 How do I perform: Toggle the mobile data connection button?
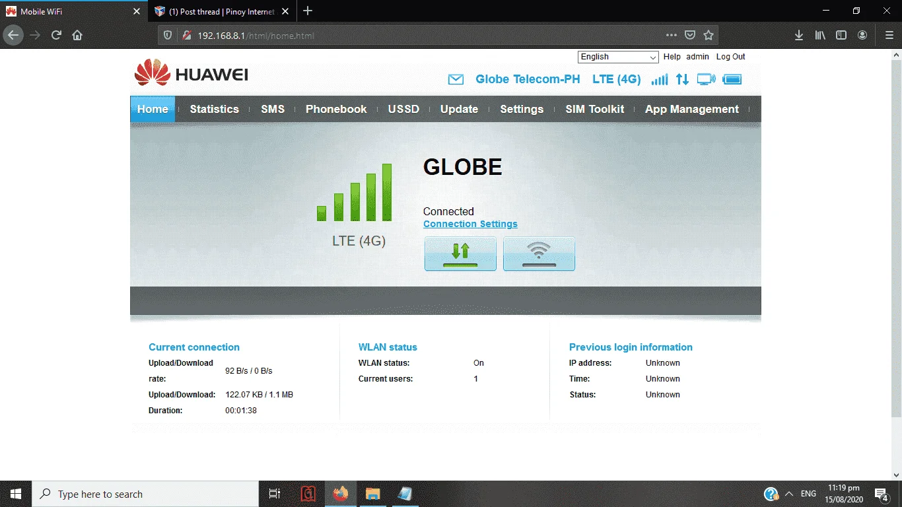(460, 254)
